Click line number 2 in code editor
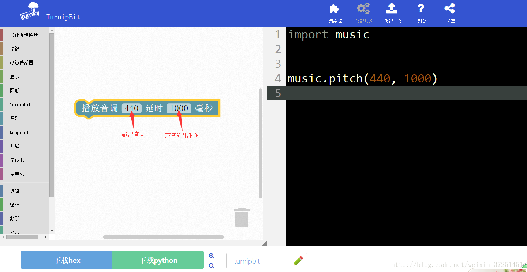The height and width of the screenshot is (272, 527). coord(278,49)
